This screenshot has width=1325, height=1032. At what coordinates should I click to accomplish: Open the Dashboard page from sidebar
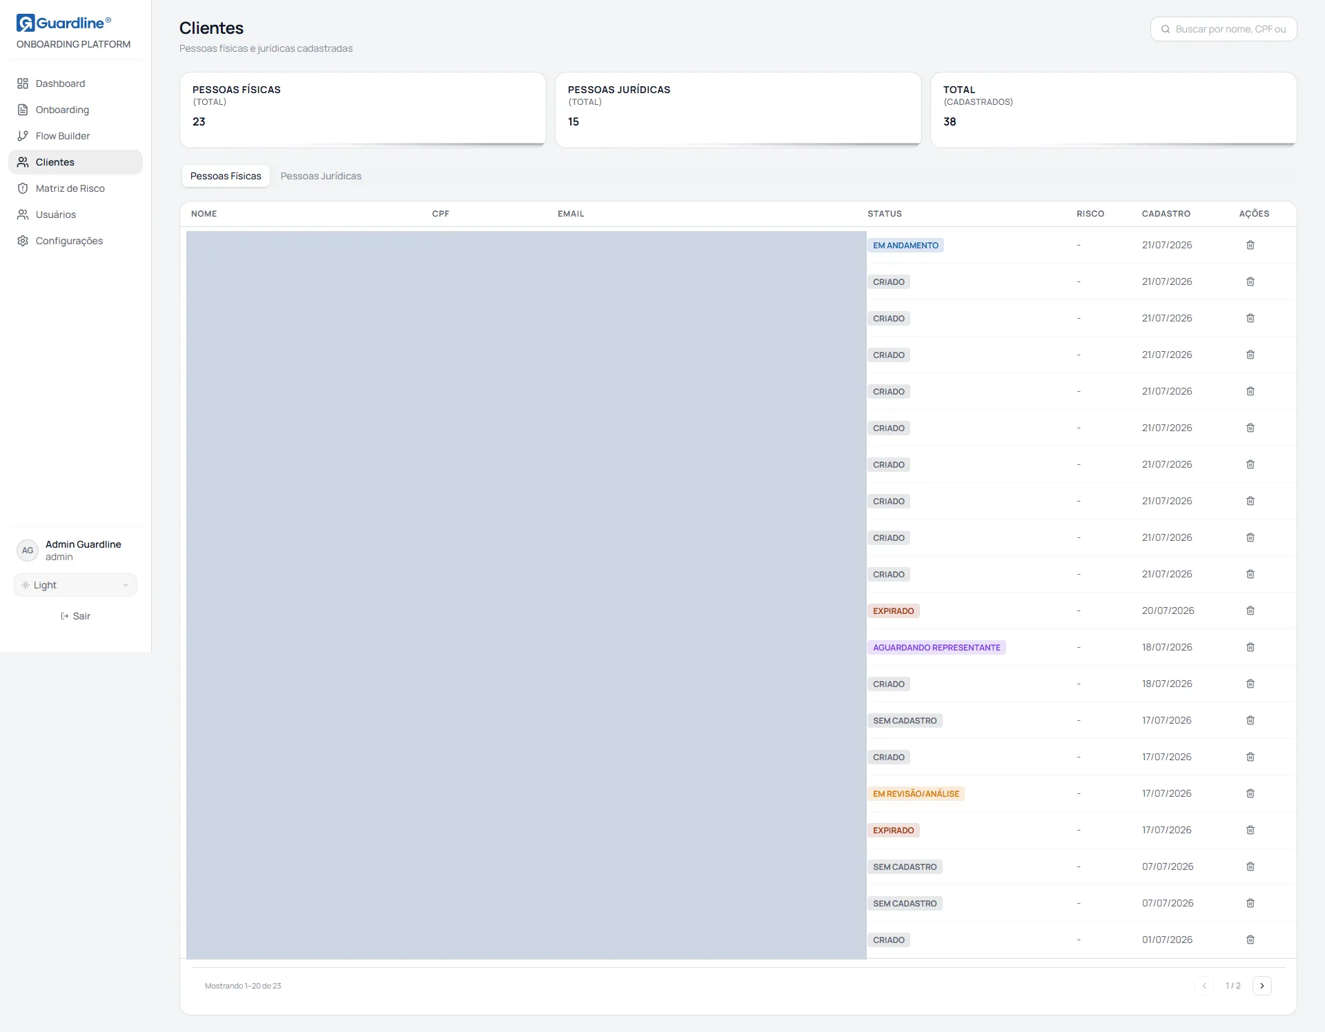(x=75, y=83)
